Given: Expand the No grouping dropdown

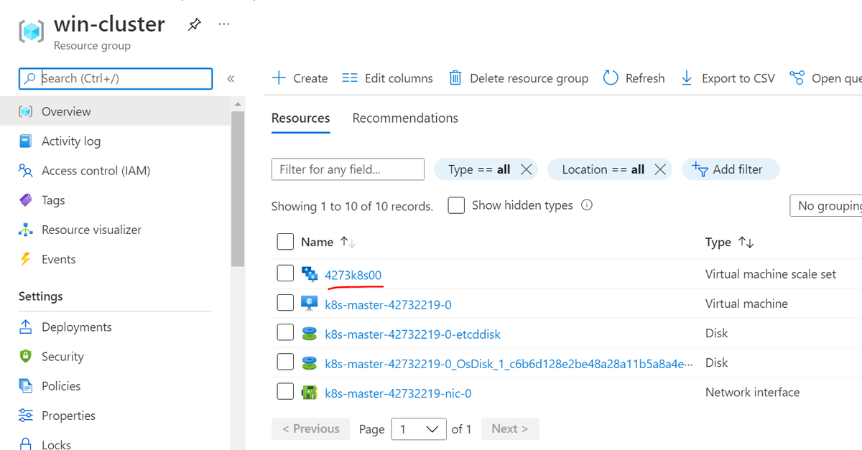Looking at the screenshot, I should (x=826, y=206).
